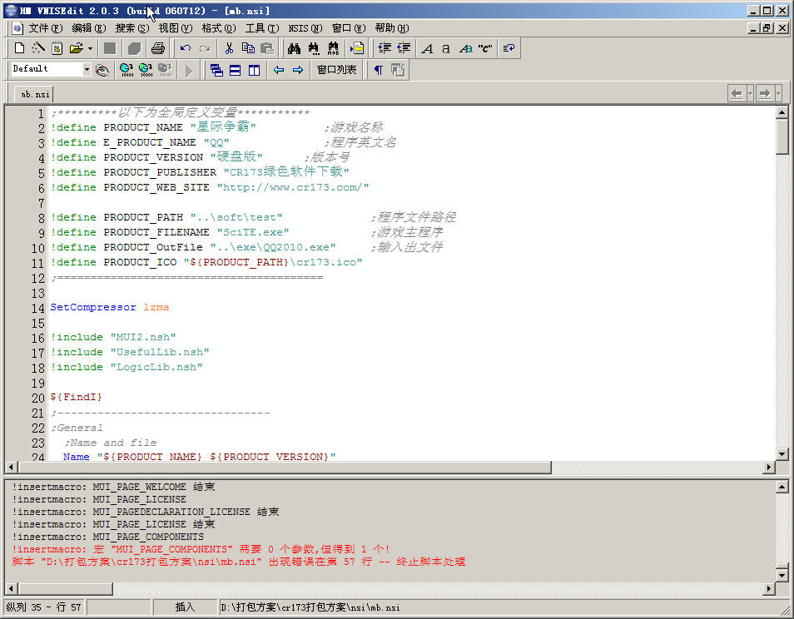Launch the script wizard wand icon
Viewport: 794px width, 619px height.
tap(38, 48)
